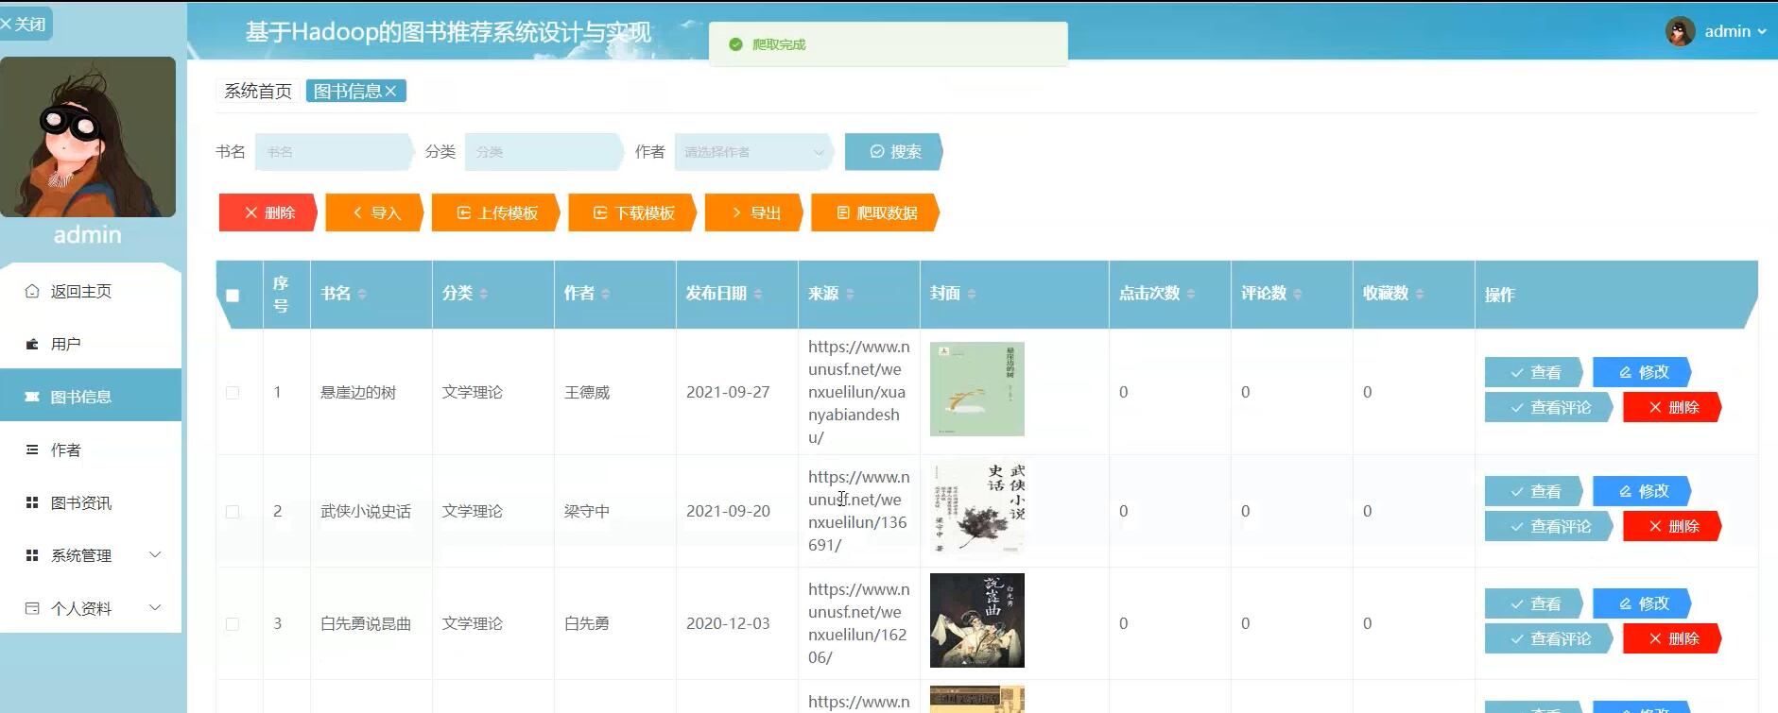Click 查看评论 for 武侠小说史话 row
Viewport: 1778px width, 713px height.
tap(1549, 526)
